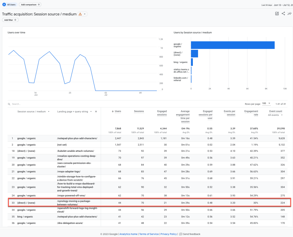Add a filter to the report
293x237 pixels.
click(x=10, y=20)
